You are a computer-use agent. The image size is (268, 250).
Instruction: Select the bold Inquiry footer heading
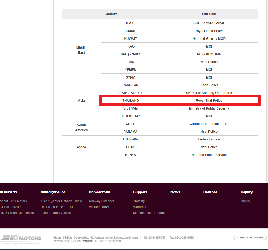point(246,192)
